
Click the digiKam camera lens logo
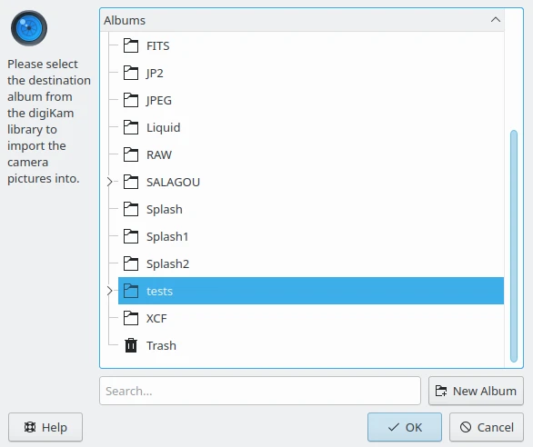click(x=29, y=28)
